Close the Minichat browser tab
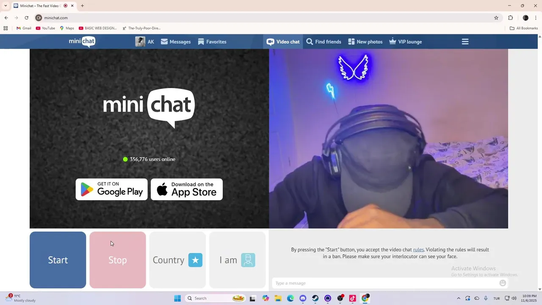The image size is (542, 305). click(72, 6)
